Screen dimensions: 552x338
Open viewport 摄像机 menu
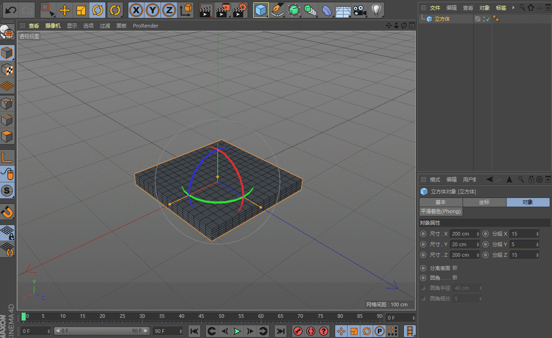pyautogui.click(x=53, y=26)
